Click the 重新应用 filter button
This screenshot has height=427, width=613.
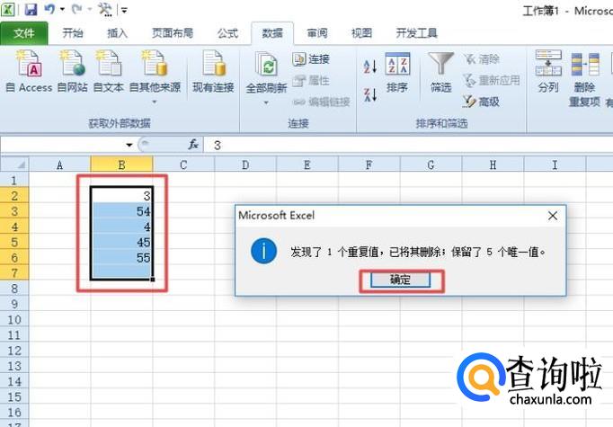492,81
